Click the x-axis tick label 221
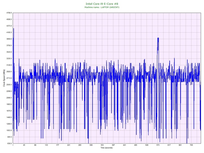 [x=69, y=145]
